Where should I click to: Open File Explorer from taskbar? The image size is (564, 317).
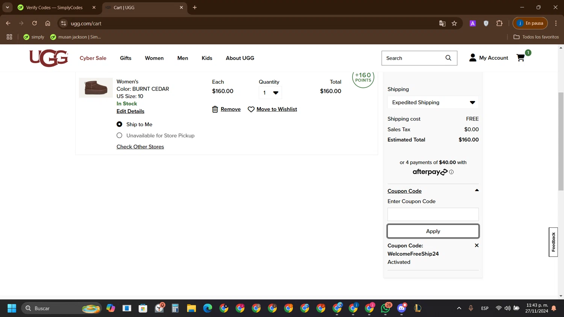191,308
